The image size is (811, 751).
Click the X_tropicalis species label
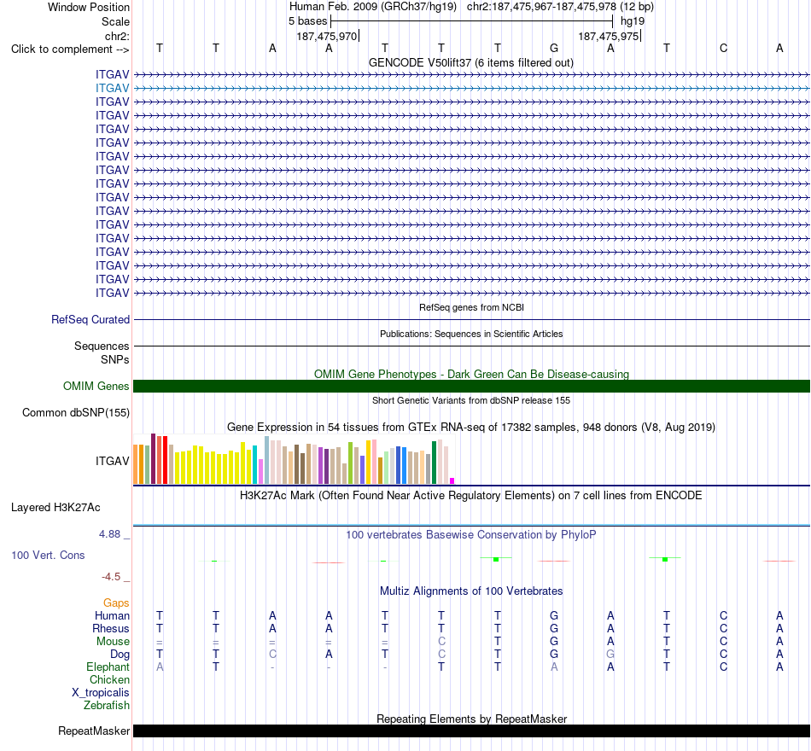(101, 693)
